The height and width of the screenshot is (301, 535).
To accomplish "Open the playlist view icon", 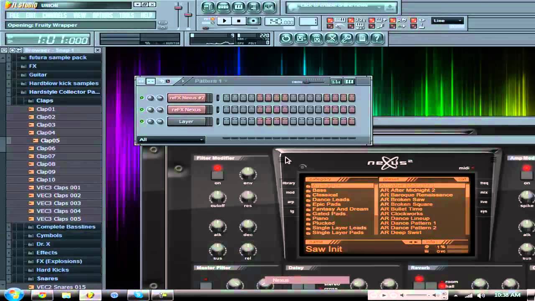I will tap(208, 7).
